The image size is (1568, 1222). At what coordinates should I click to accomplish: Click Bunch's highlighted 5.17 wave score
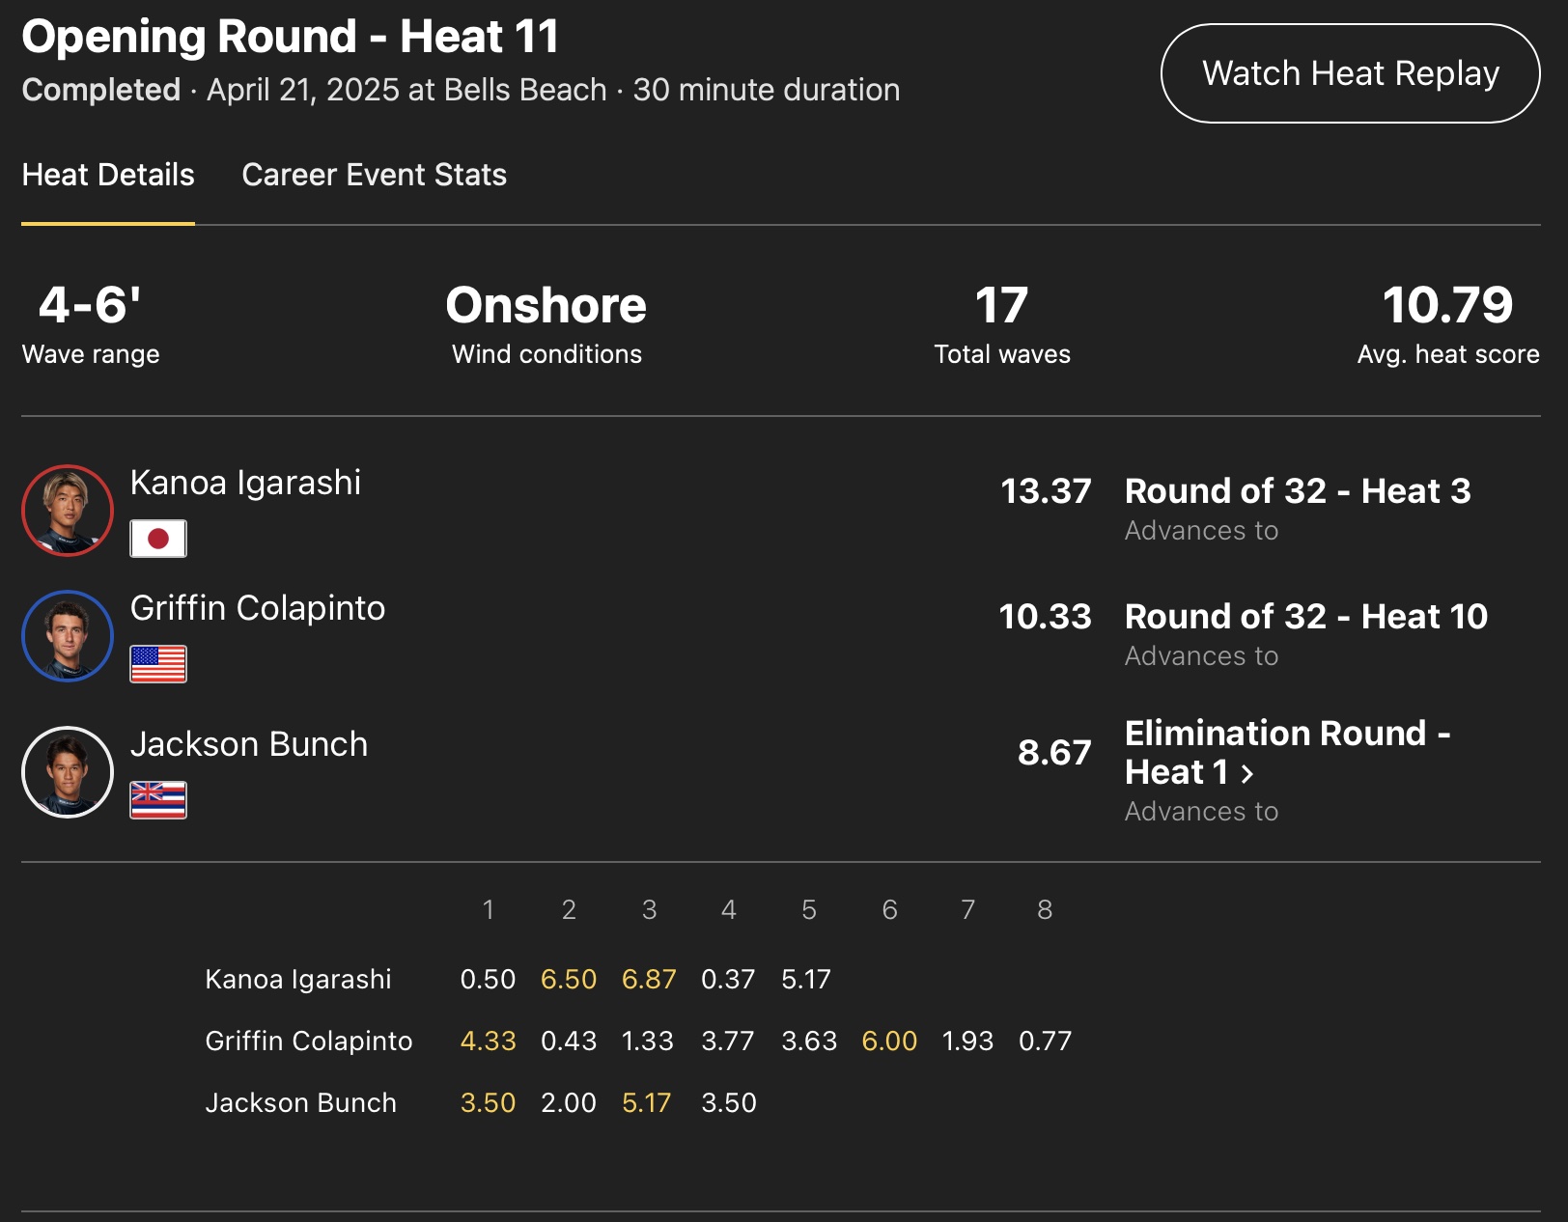click(x=646, y=1102)
